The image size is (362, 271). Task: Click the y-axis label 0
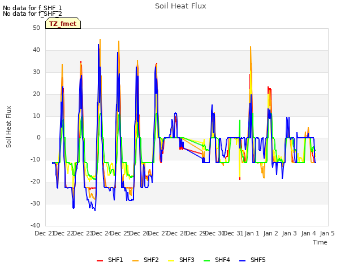click(38, 138)
